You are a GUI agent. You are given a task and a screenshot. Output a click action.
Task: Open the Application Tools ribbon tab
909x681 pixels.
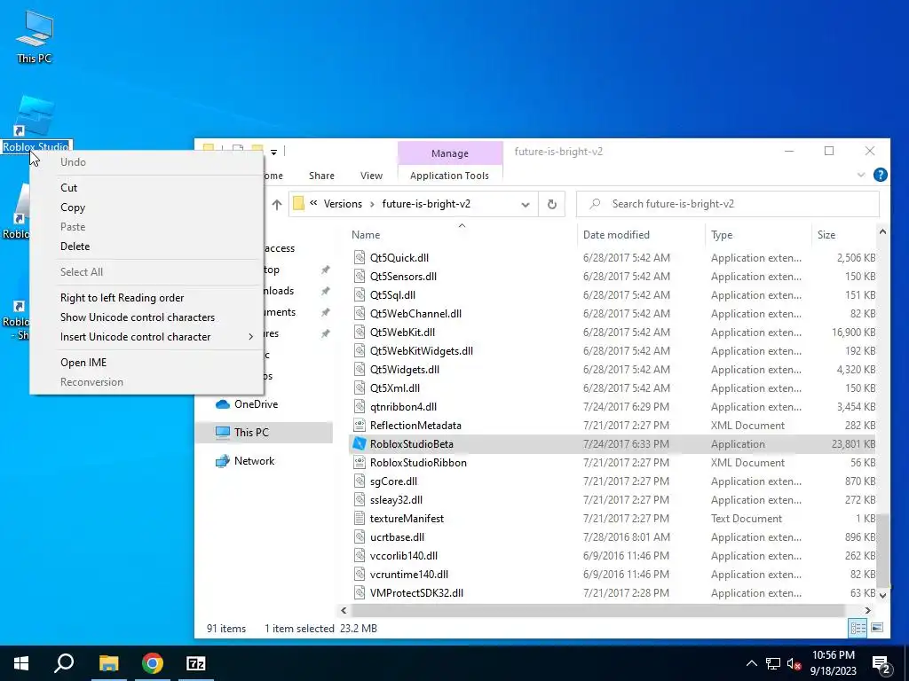tap(449, 176)
